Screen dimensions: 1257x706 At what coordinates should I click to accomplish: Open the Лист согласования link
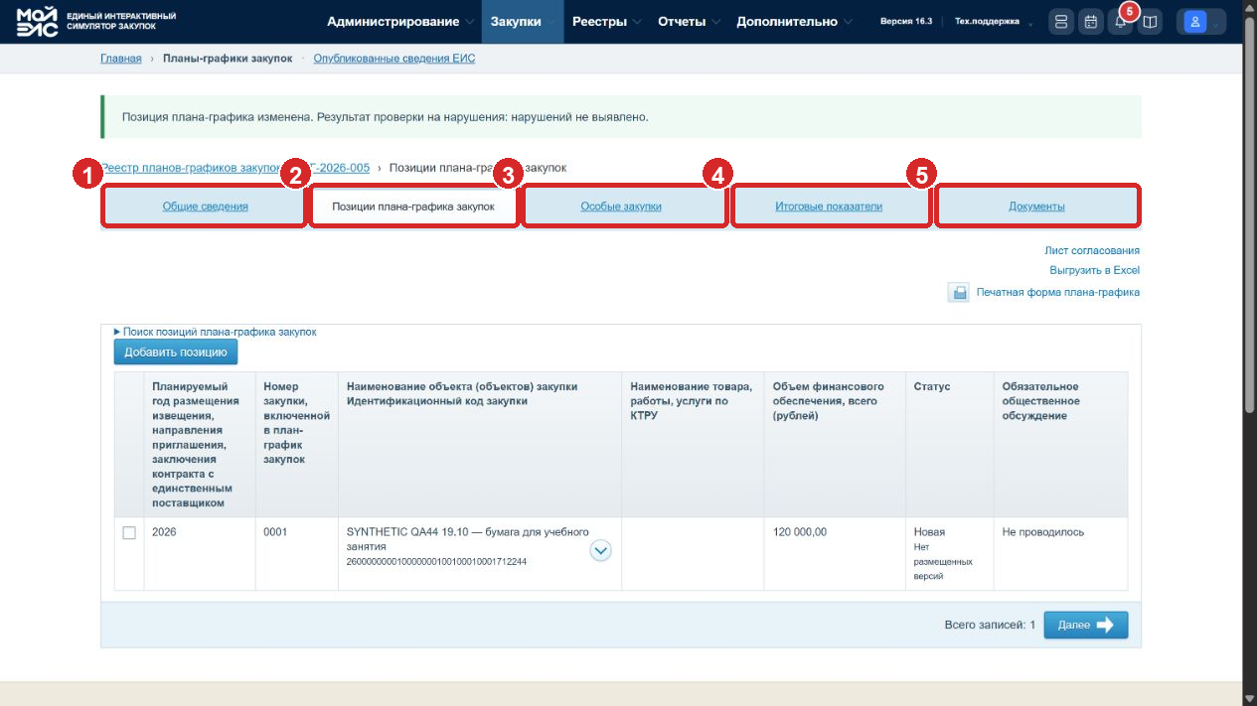[1092, 251]
